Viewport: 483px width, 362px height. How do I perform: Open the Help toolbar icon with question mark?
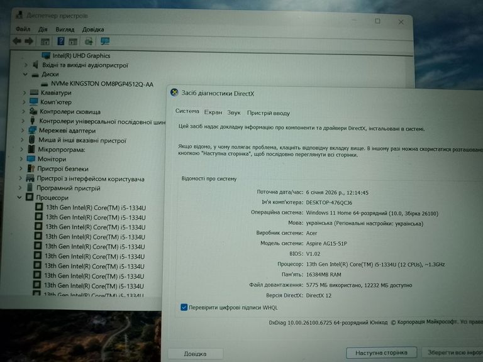click(61, 41)
